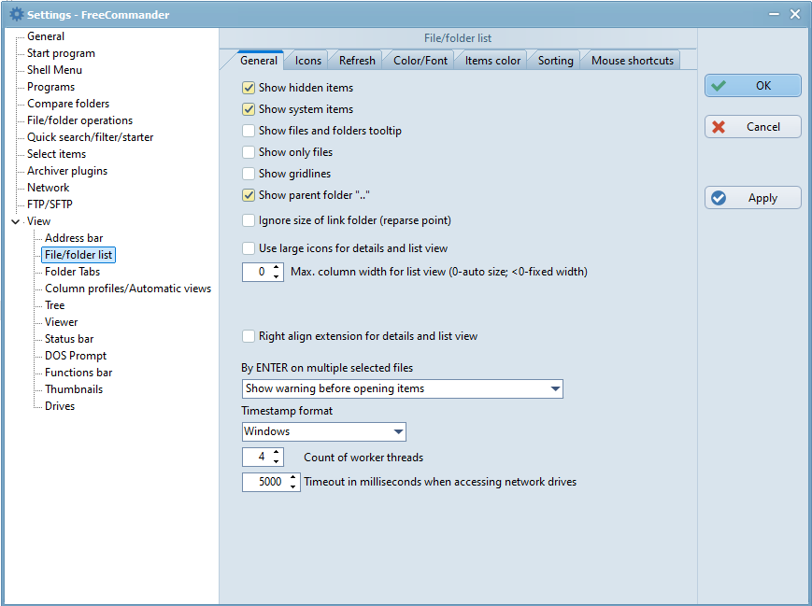Select General in the settings tree

coord(46,36)
